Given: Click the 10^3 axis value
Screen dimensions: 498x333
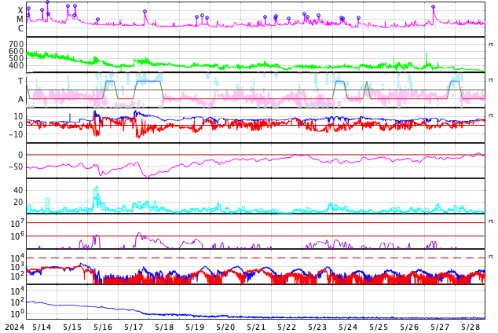Looking at the screenshot, I should (17, 267).
